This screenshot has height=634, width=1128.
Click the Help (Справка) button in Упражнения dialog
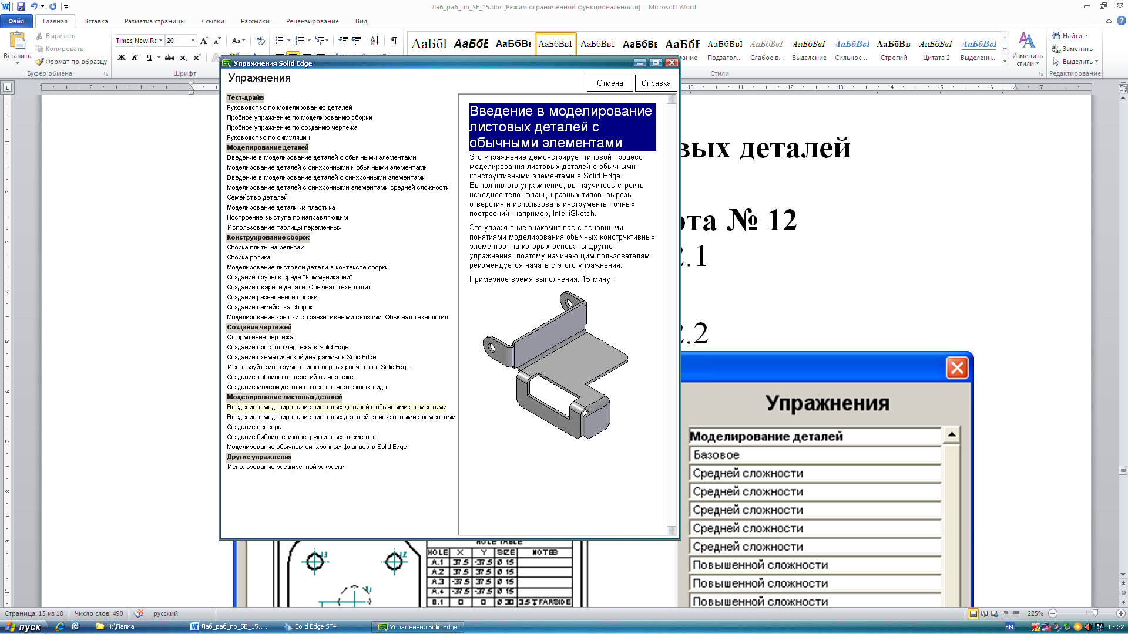[656, 83]
